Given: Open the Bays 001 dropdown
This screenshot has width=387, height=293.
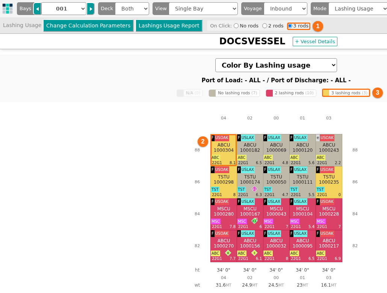Looking at the screenshot, I should (64, 9).
